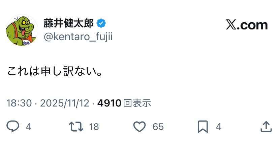
Task: Click the reply speech bubble icon
Action: (x=13, y=127)
